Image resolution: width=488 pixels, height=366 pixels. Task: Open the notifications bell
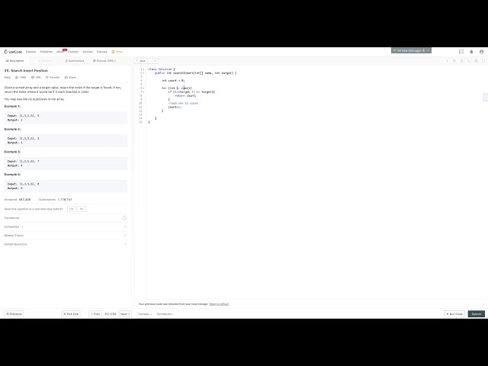tap(471, 52)
